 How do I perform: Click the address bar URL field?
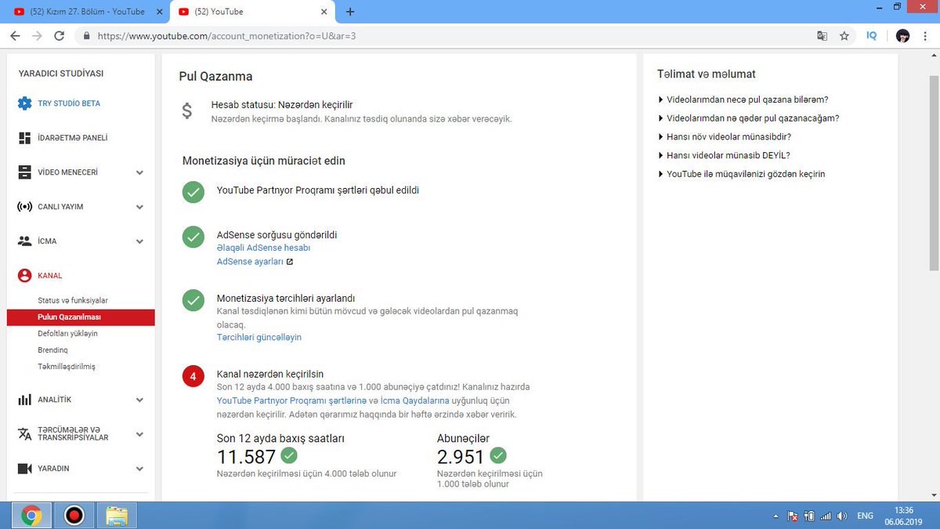click(x=446, y=36)
